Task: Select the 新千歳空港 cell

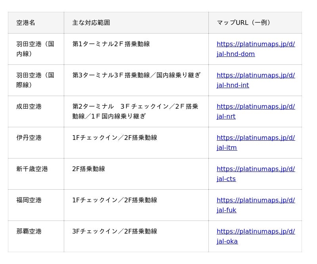Action: [x=32, y=169]
